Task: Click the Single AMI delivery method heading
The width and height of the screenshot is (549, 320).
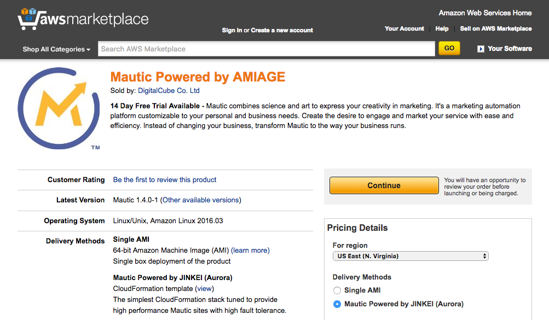Action: coord(131,240)
